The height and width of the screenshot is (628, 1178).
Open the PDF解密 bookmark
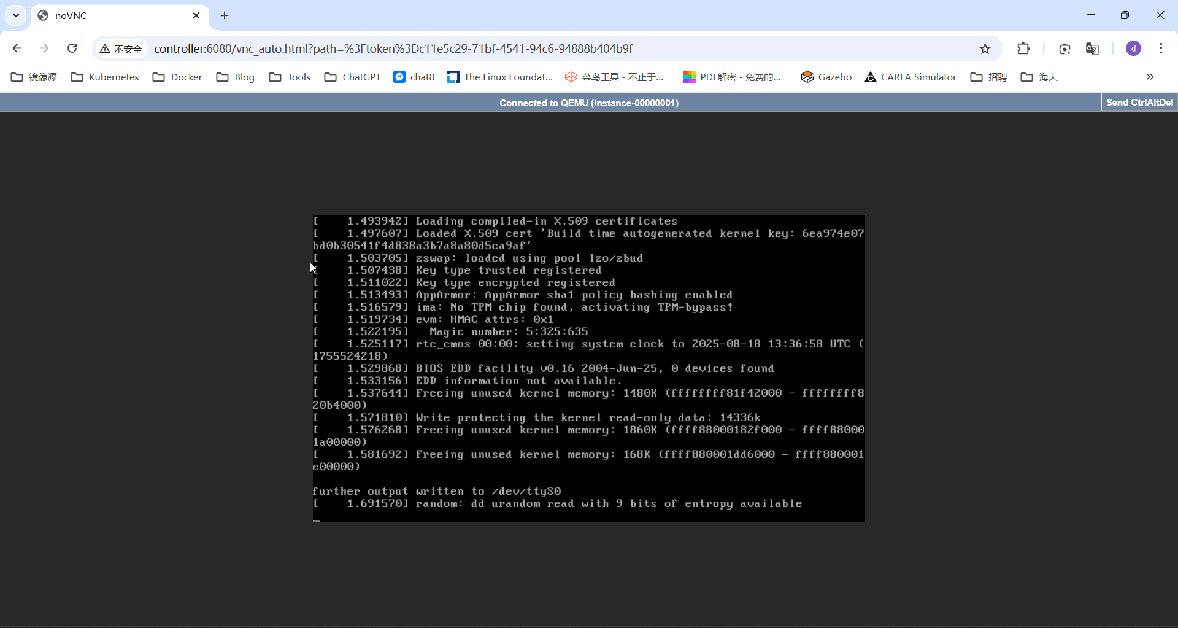(x=732, y=77)
